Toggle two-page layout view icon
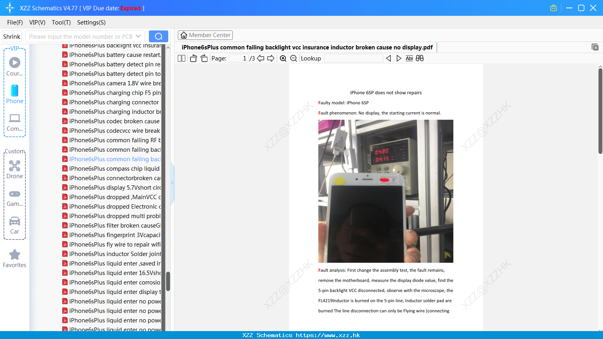Screen dimensions: 603x339 (182, 58)
